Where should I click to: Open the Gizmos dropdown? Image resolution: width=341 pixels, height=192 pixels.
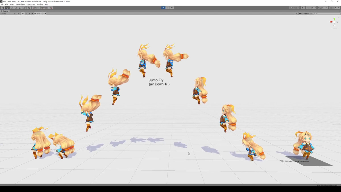307,13
